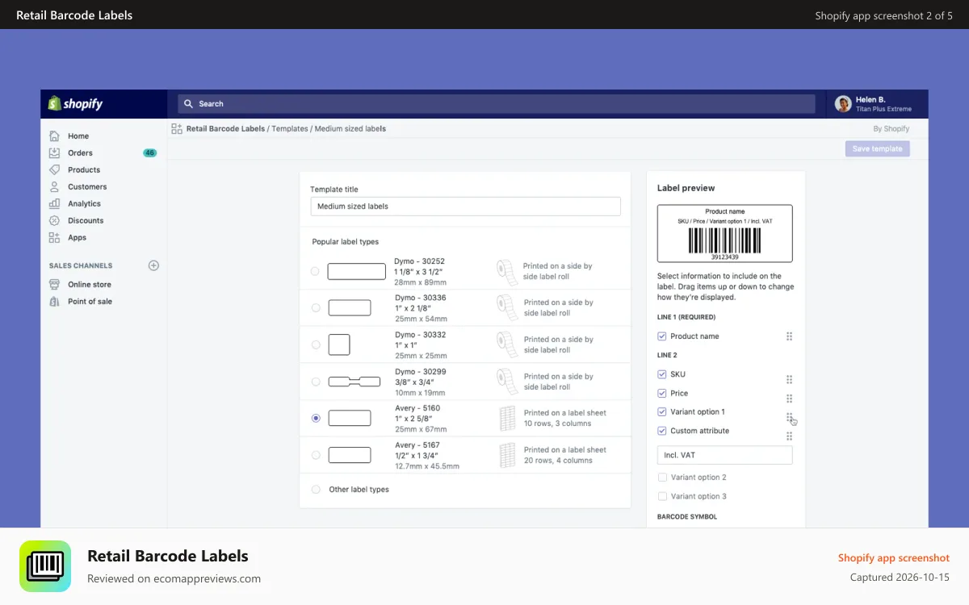Click the Dymo 30332 square label thumbnail
Viewport: 969px width, 605px height.
point(339,344)
